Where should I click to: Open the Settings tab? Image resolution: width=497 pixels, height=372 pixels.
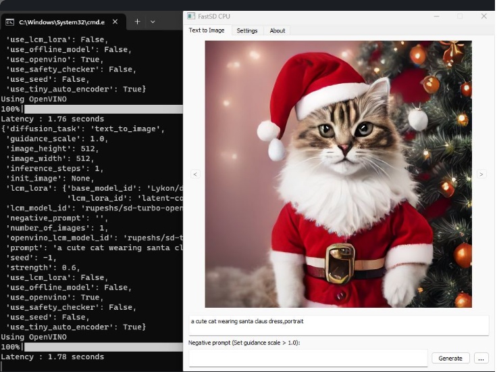tap(246, 30)
